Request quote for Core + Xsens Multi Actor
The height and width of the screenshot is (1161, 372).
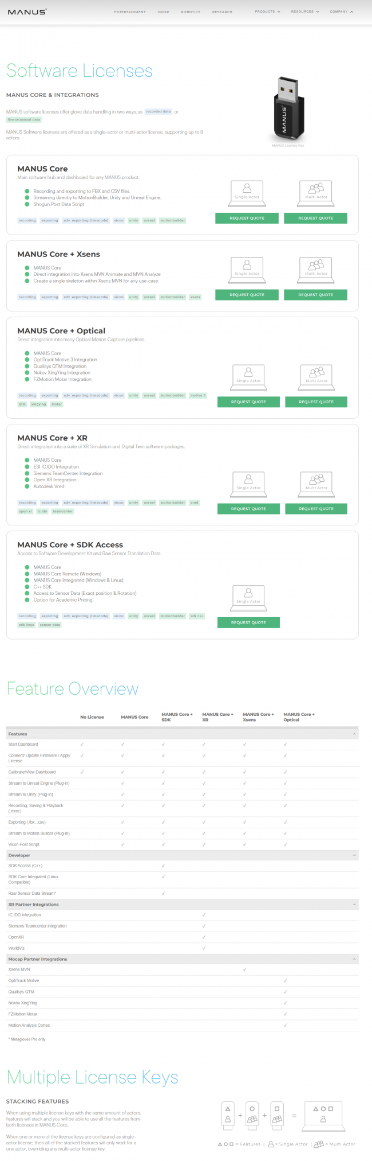(315, 295)
